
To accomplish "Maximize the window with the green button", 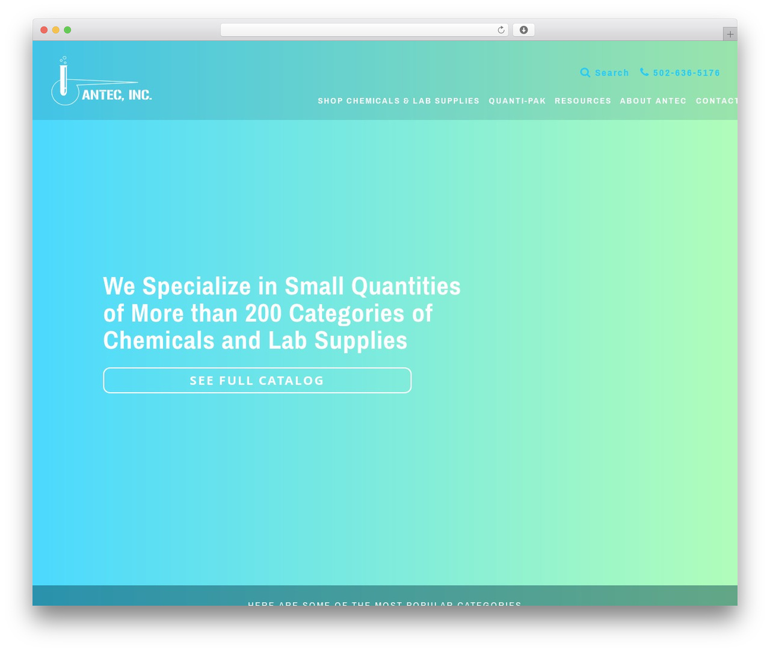I will (67, 30).
